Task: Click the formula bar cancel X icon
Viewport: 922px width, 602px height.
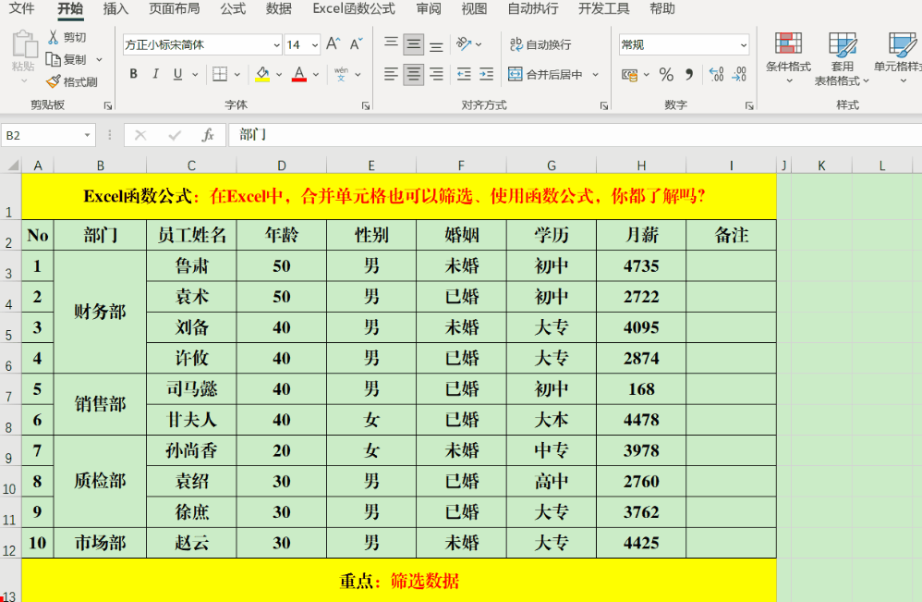Action: click(x=140, y=135)
